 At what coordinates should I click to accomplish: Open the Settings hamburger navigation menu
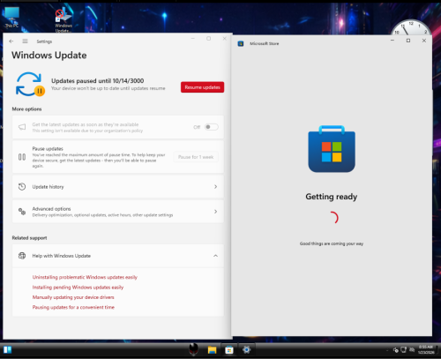pyautogui.click(x=25, y=41)
